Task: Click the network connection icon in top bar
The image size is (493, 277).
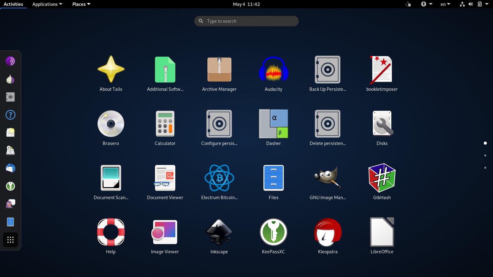Action: pos(462,4)
